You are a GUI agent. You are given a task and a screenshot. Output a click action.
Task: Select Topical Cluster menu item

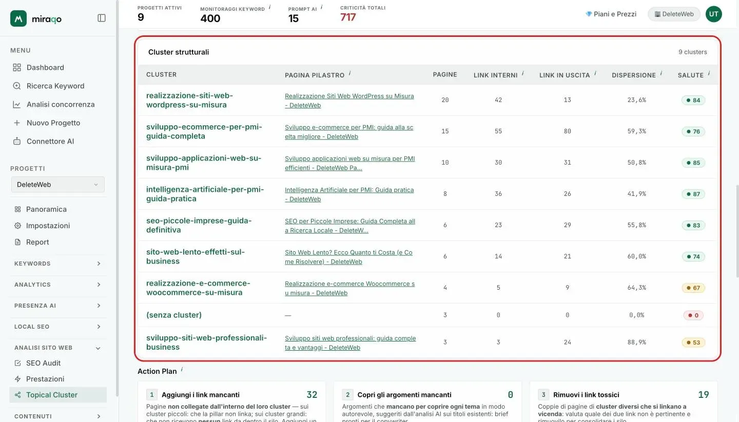tap(58, 395)
